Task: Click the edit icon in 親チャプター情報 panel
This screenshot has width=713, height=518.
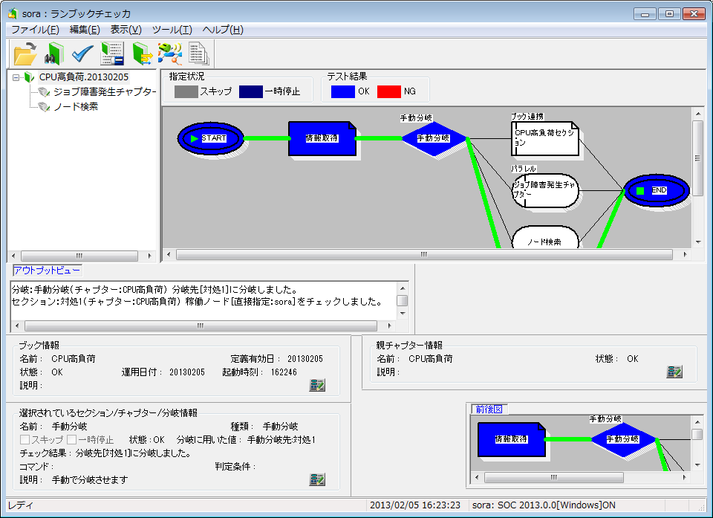Action: click(x=674, y=372)
